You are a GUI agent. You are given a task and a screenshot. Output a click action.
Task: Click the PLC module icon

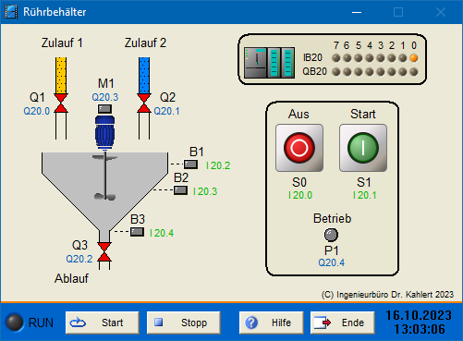coord(269,63)
